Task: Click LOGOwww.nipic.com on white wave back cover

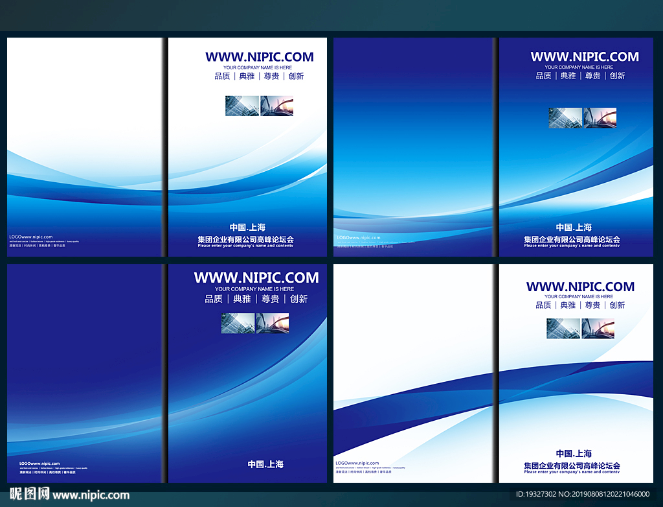Action: tap(31, 237)
